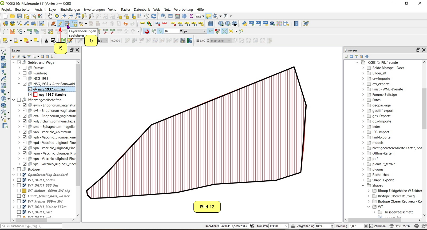Image resolution: width=427 pixels, height=230 pixels.
Task: Click the Undo arrow icon
Action: tap(125, 24)
